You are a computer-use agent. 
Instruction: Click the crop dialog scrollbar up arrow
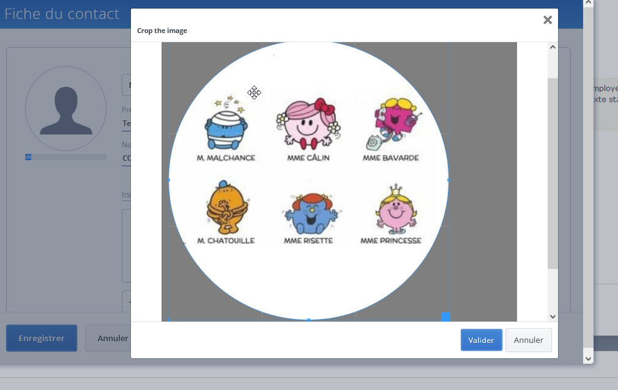pos(553,47)
